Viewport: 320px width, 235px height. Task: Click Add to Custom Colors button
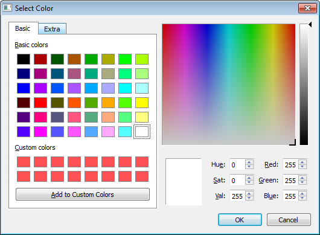pos(83,195)
